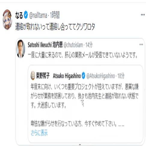Click the verified badge next to なる
The width and height of the screenshot is (146, 146).
coord(26,15)
